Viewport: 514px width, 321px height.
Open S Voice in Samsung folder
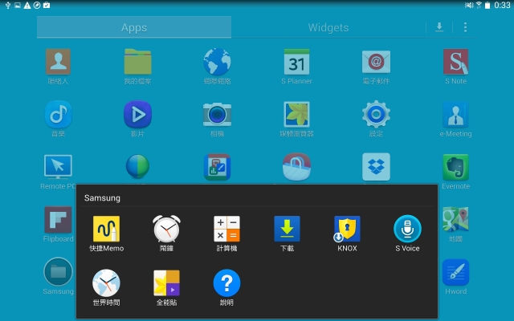tap(407, 229)
